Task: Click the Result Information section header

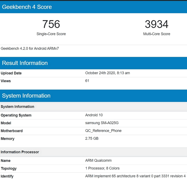Action: [93, 63]
